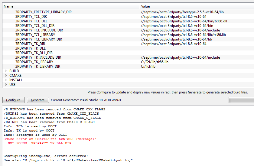Sort by the Name column header

click(x=71, y=6)
